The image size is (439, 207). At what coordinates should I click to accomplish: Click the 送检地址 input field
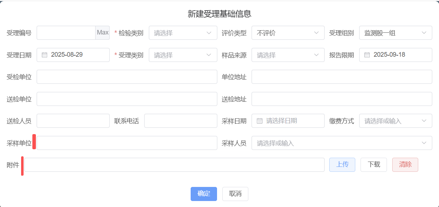click(x=342, y=99)
